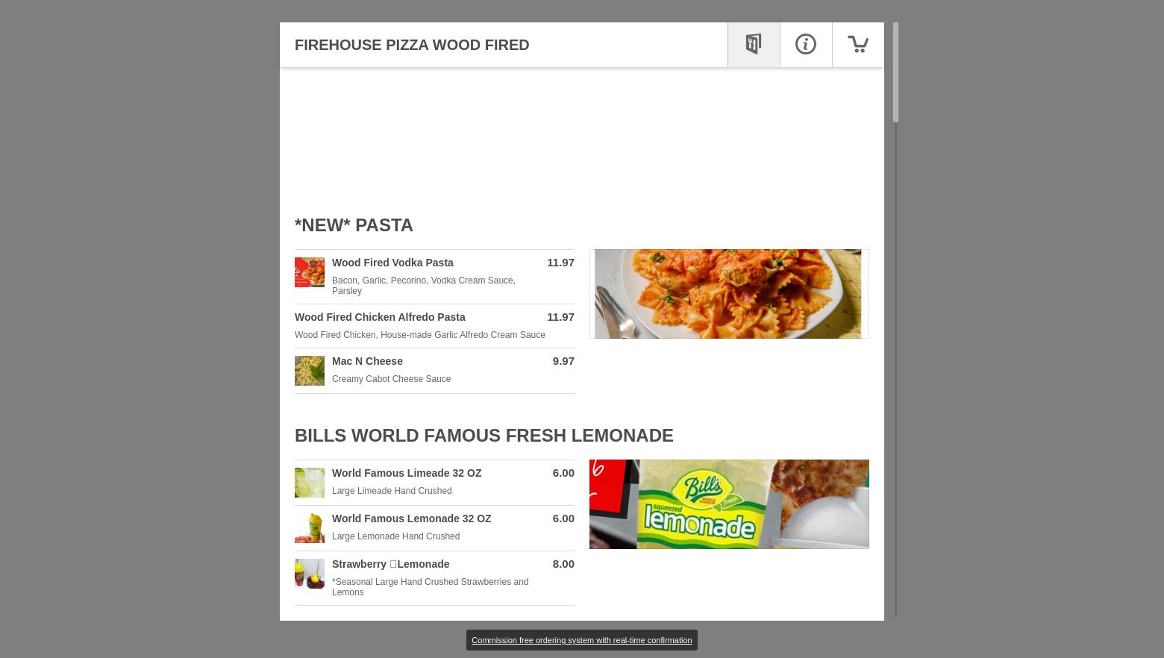Select World Famous Limeade 32 OZ
Screen dimensions: 1164x658
[x=434, y=483]
